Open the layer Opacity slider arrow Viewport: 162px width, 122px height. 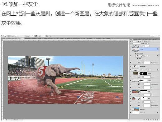coord(149,43)
